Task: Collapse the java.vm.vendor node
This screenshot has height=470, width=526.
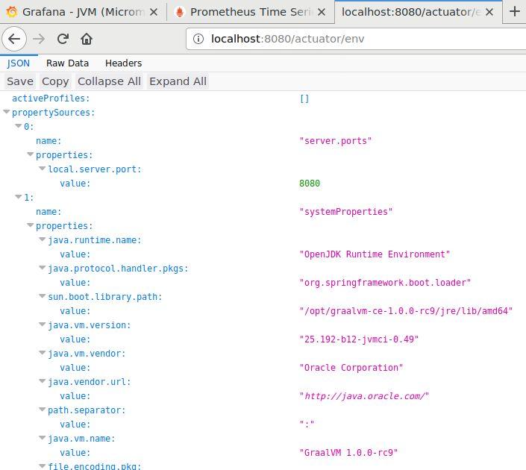Action: coord(43,353)
